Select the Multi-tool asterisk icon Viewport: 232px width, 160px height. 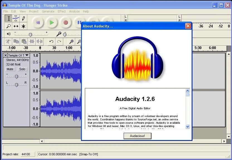(x=23, y=26)
